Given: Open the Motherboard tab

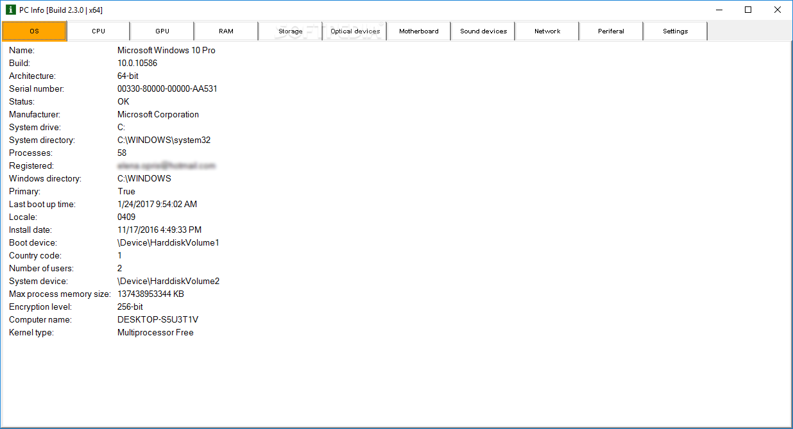Looking at the screenshot, I should tap(419, 31).
